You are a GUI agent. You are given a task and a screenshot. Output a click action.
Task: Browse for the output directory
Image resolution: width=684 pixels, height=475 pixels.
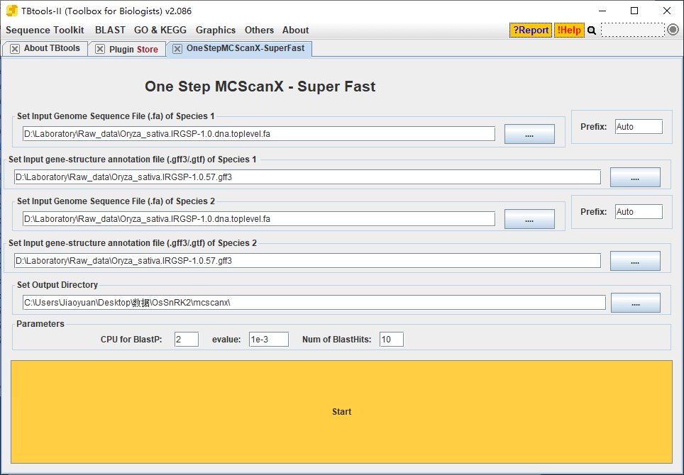[636, 303]
